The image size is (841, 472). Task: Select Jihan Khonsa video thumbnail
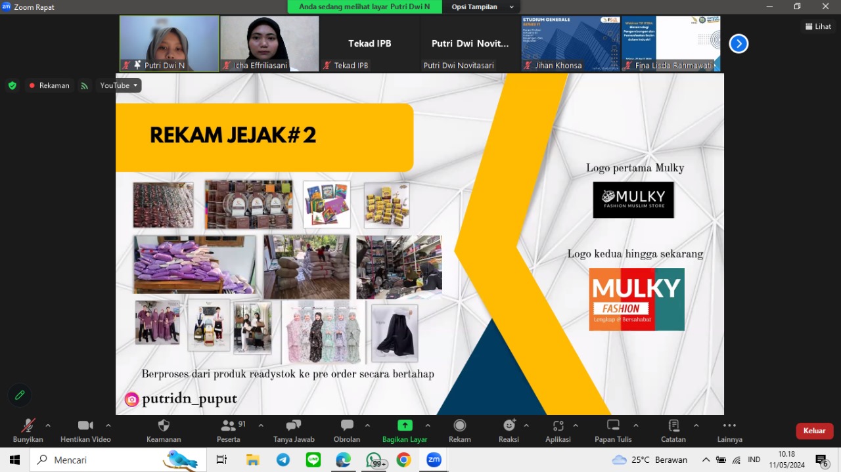571,43
